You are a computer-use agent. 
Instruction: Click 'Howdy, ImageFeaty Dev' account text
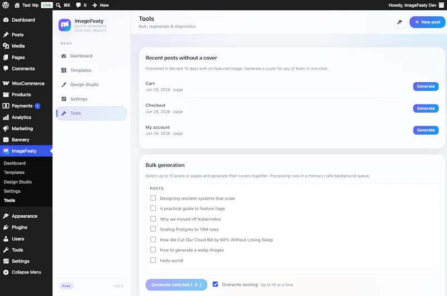click(412, 5)
